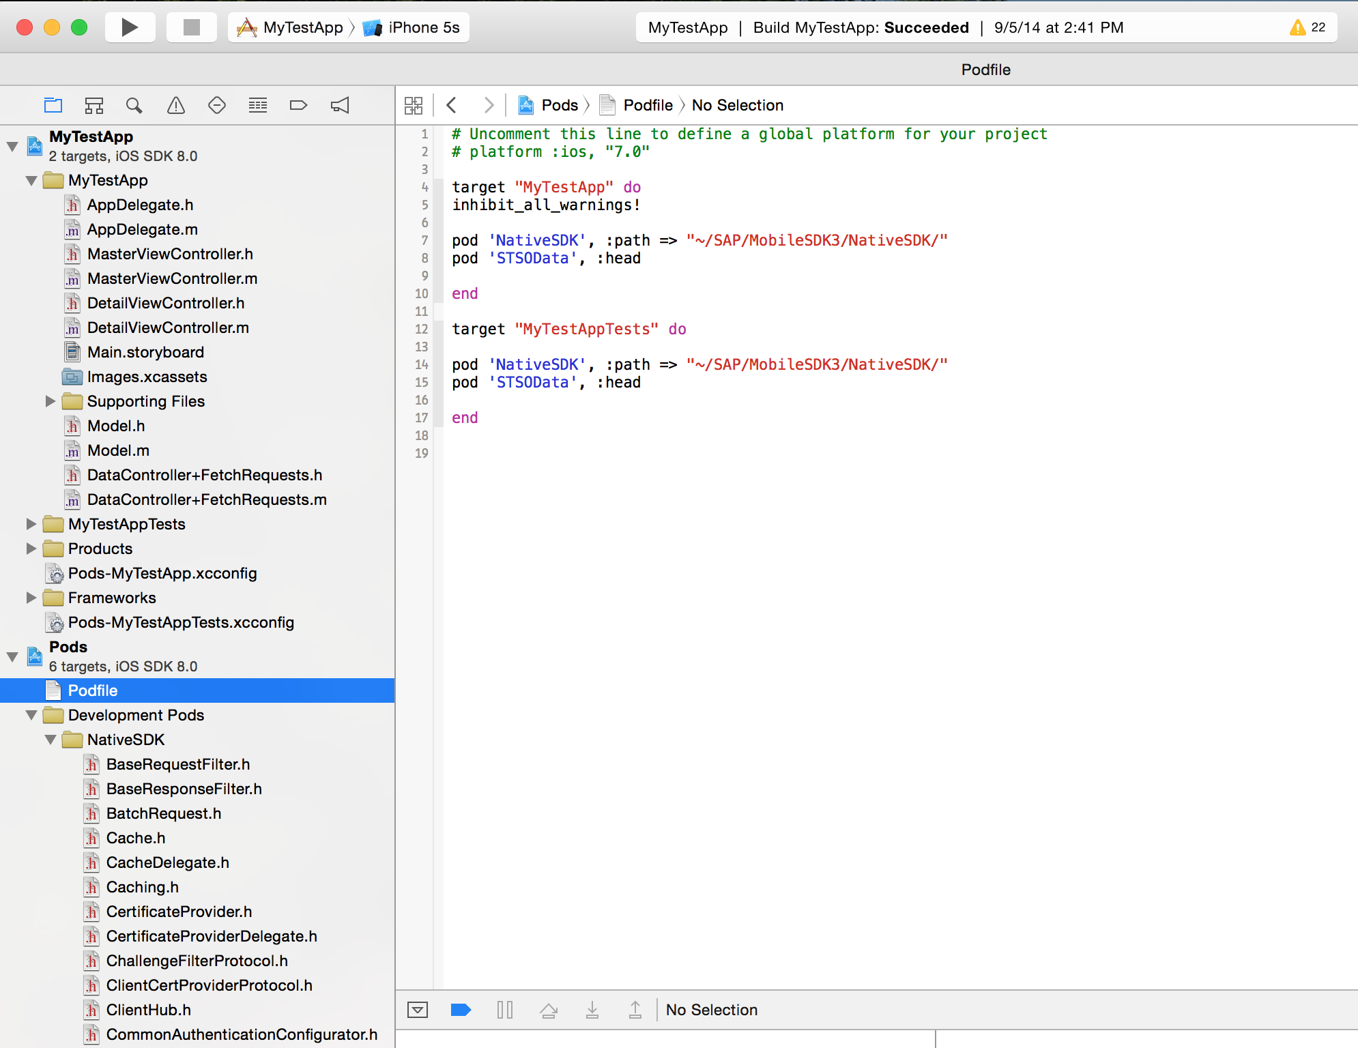This screenshot has height=1048, width=1358.
Task: Click the related items grid icon
Action: [x=414, y=105]
